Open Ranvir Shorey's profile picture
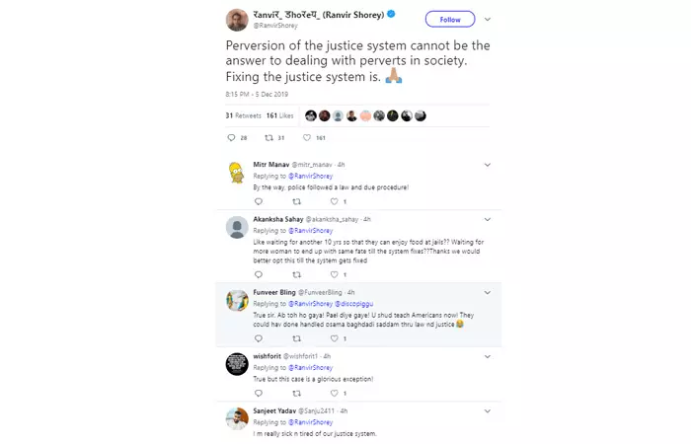This screenshot has width=691, height=444. tap(237, 20)
